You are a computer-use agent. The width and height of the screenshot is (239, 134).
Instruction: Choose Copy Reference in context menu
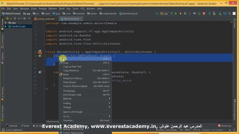click(85, 70)
